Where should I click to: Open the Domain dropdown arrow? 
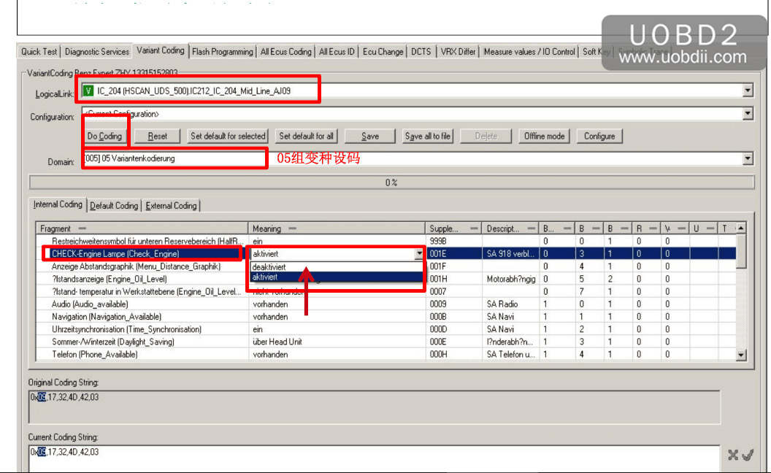coord(748,158)
